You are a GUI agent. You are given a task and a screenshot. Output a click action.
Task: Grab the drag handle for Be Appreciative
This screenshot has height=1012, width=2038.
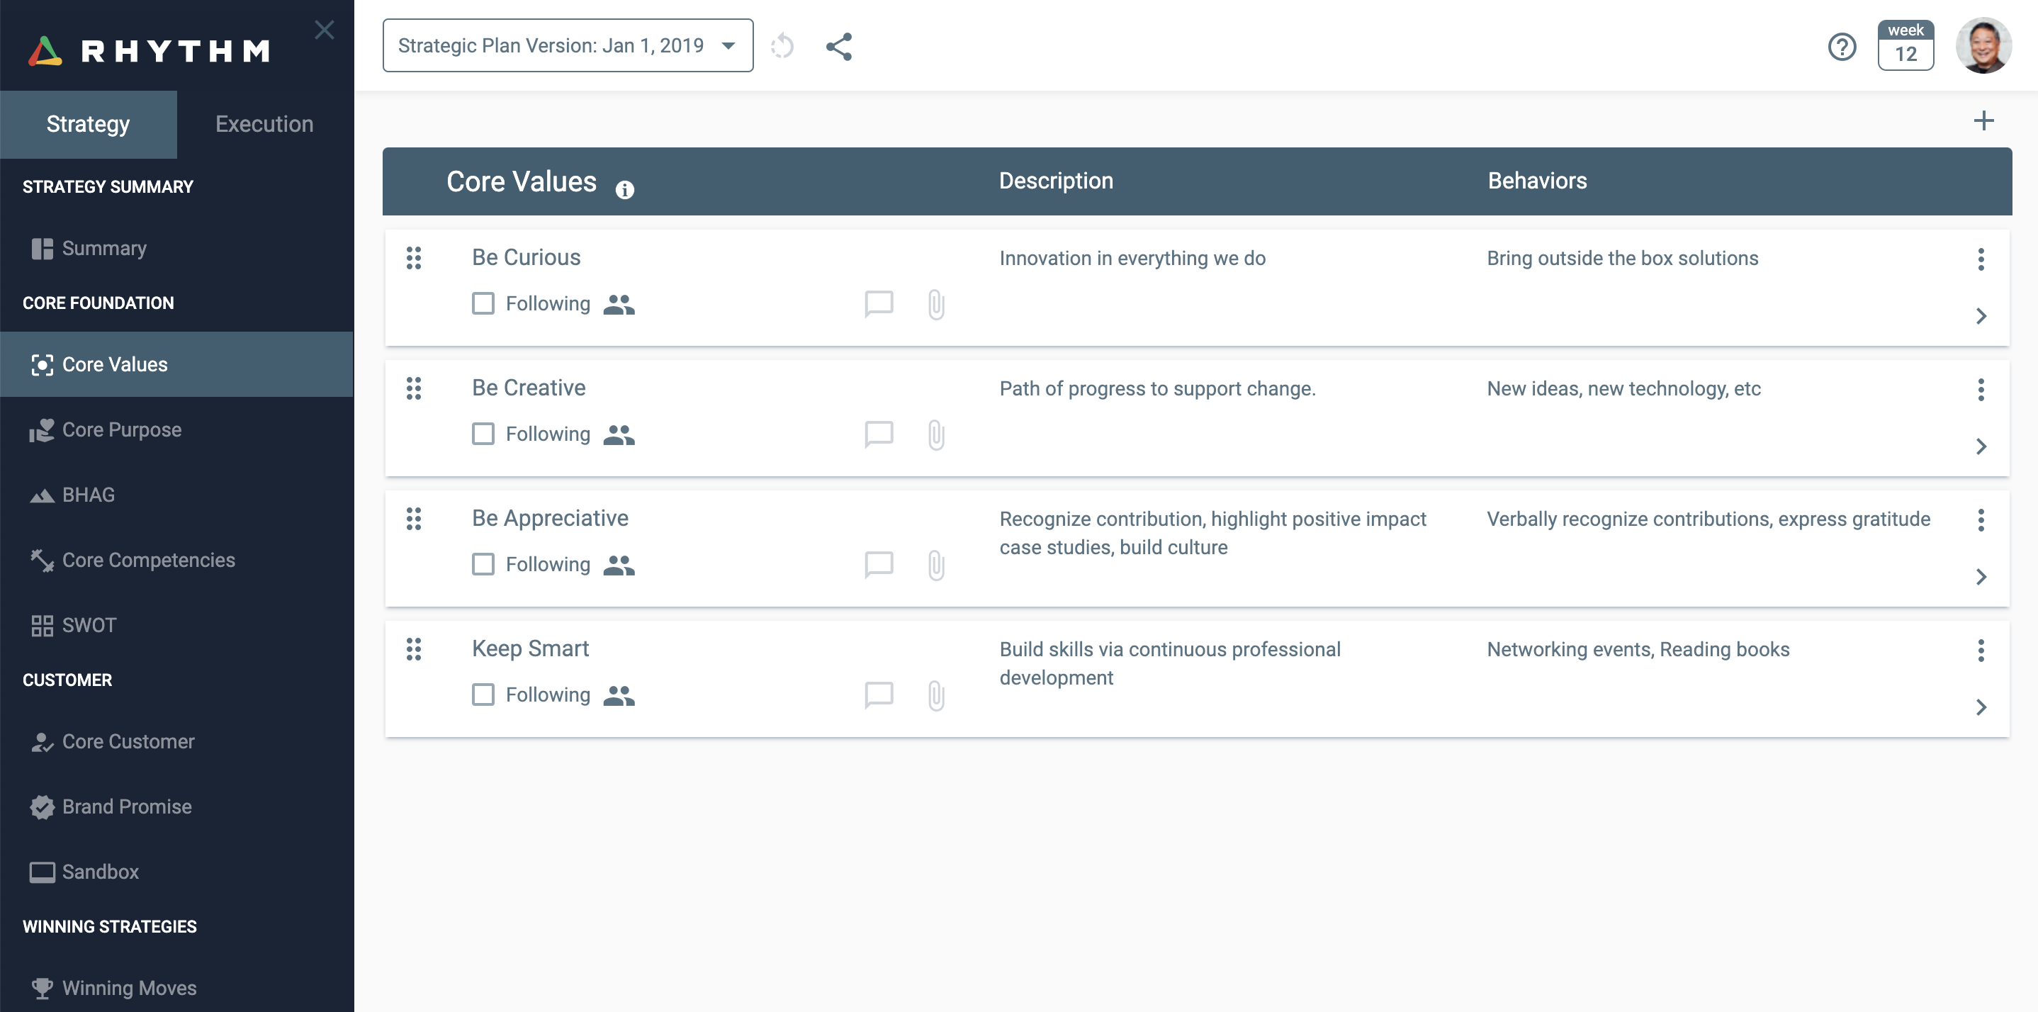(414, 519)
